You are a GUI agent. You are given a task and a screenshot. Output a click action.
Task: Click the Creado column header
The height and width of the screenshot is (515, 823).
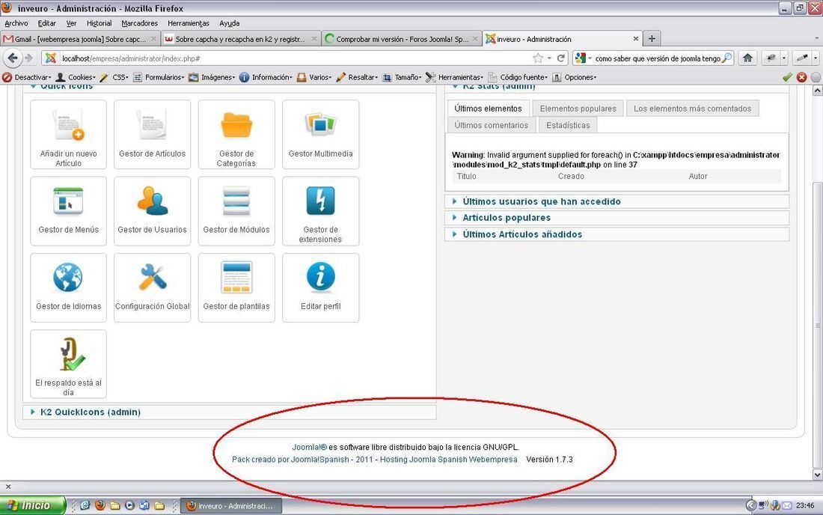[x=571, y=177]
